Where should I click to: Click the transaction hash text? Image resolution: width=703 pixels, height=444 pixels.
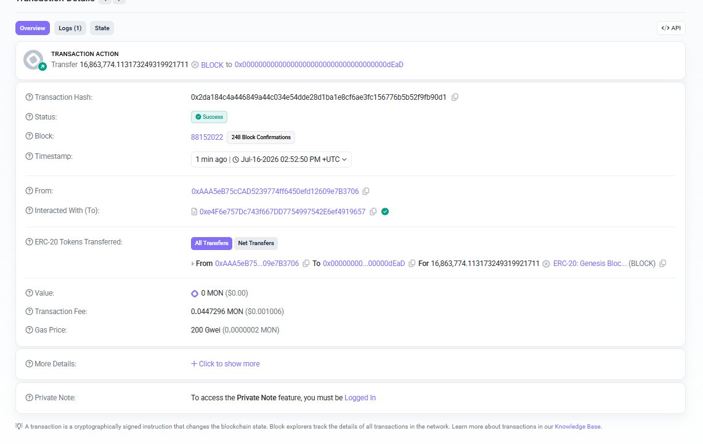[319, 97]
